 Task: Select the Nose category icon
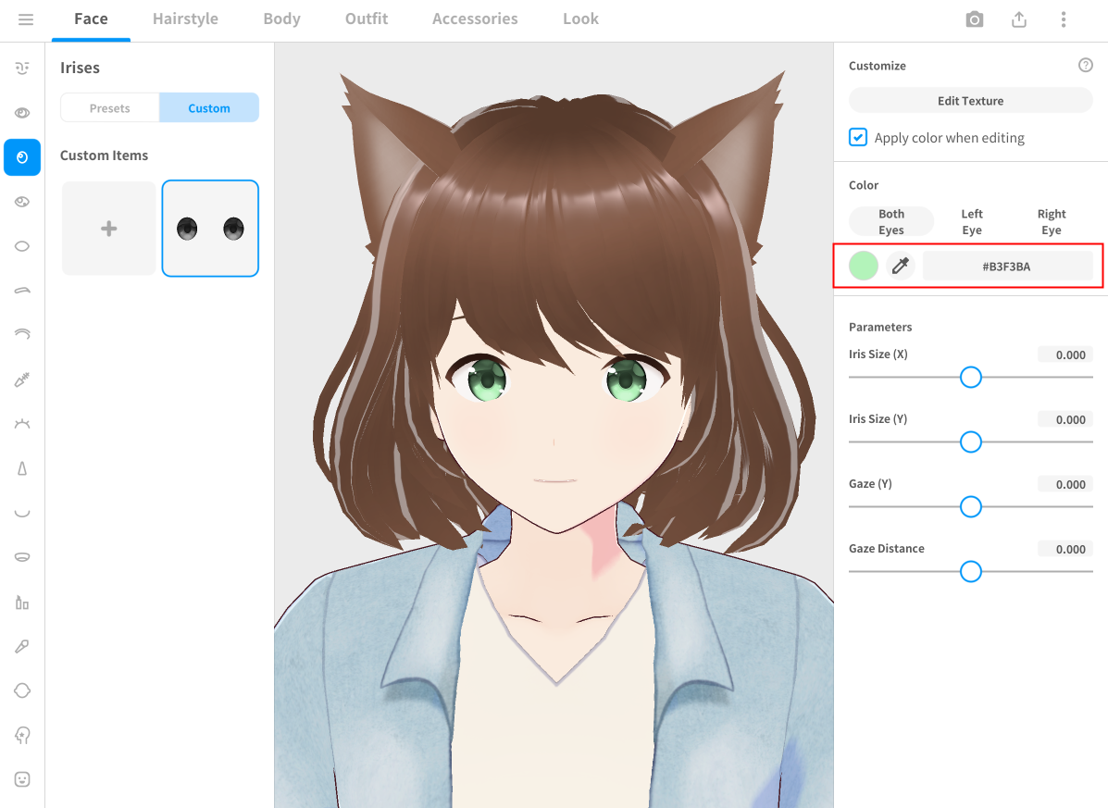(x=22, y=468)
